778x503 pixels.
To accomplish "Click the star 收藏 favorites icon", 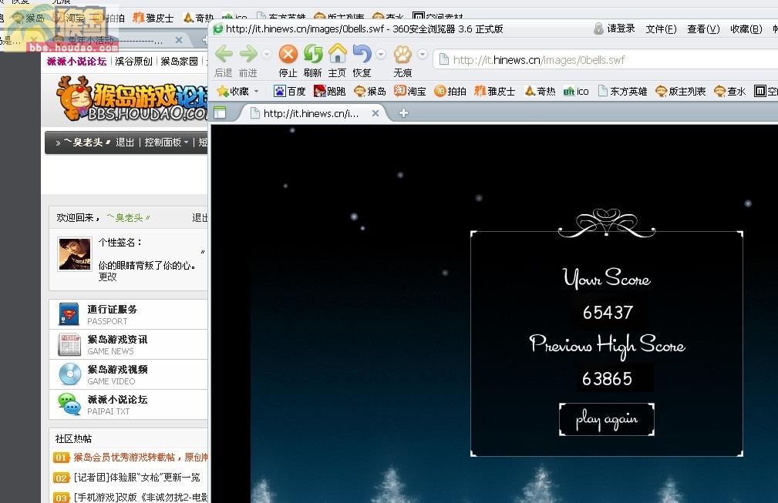I will 233,91.
